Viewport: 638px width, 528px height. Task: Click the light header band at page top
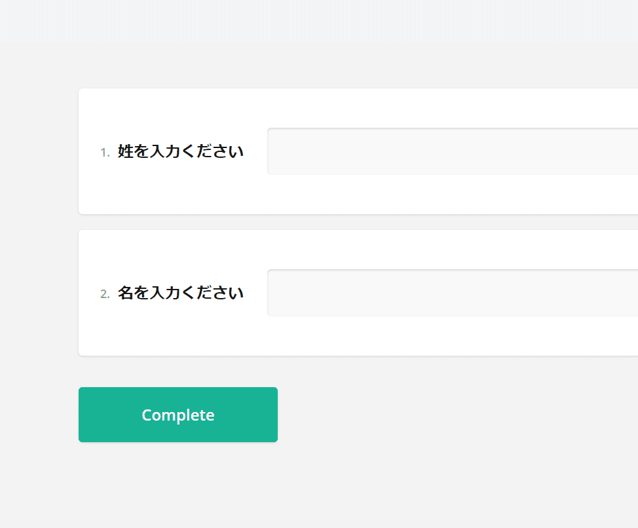point(319,20)
